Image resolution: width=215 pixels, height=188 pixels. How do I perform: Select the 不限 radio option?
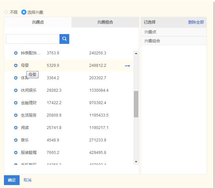click(x=6, y=12)
